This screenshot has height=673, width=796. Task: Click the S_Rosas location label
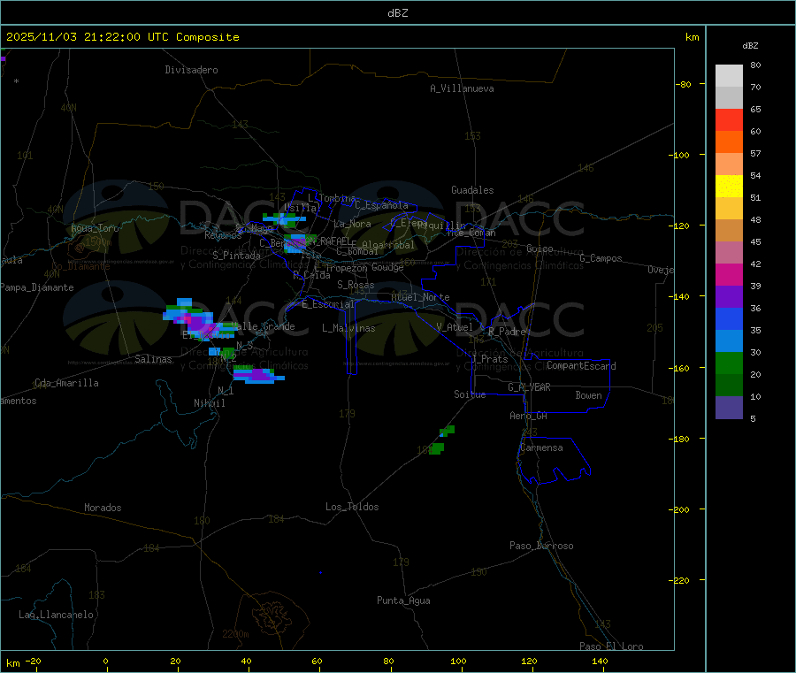click(356, 285)
